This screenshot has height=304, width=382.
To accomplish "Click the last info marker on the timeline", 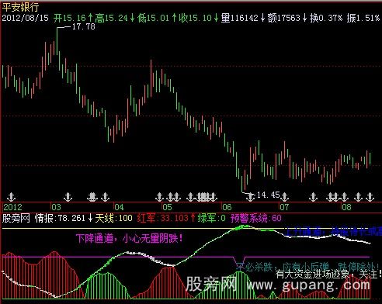I will (x=370, y=197).
